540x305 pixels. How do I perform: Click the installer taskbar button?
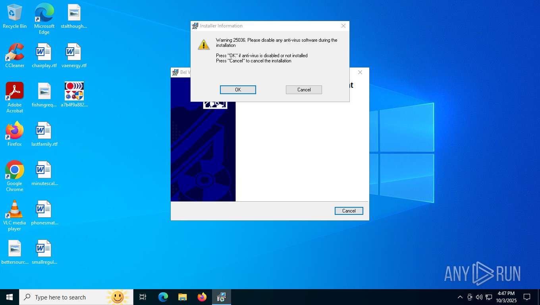[x=221, y=297]
